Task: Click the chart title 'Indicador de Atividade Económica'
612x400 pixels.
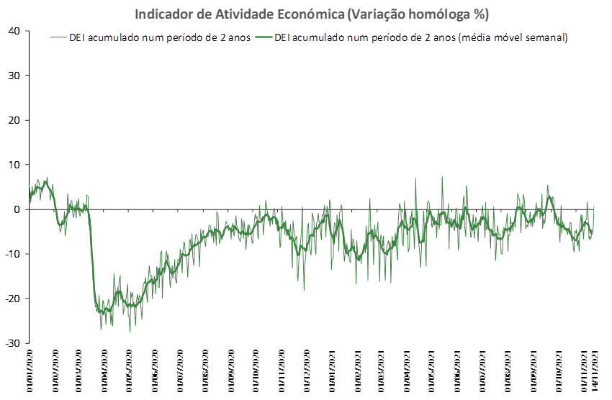Action: tap(312, 14)
